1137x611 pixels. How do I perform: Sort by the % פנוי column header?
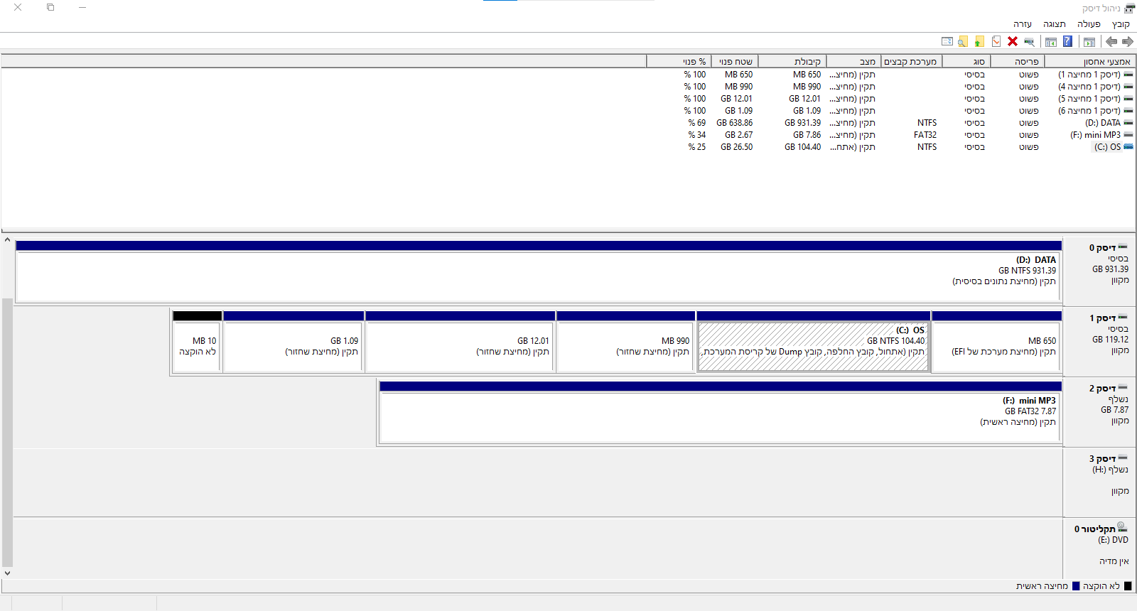tap(679, 62)
